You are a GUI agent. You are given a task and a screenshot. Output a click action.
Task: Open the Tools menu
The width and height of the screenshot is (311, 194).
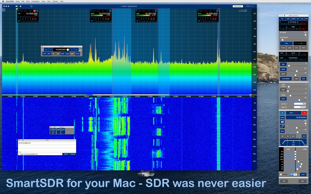(43, 1)
